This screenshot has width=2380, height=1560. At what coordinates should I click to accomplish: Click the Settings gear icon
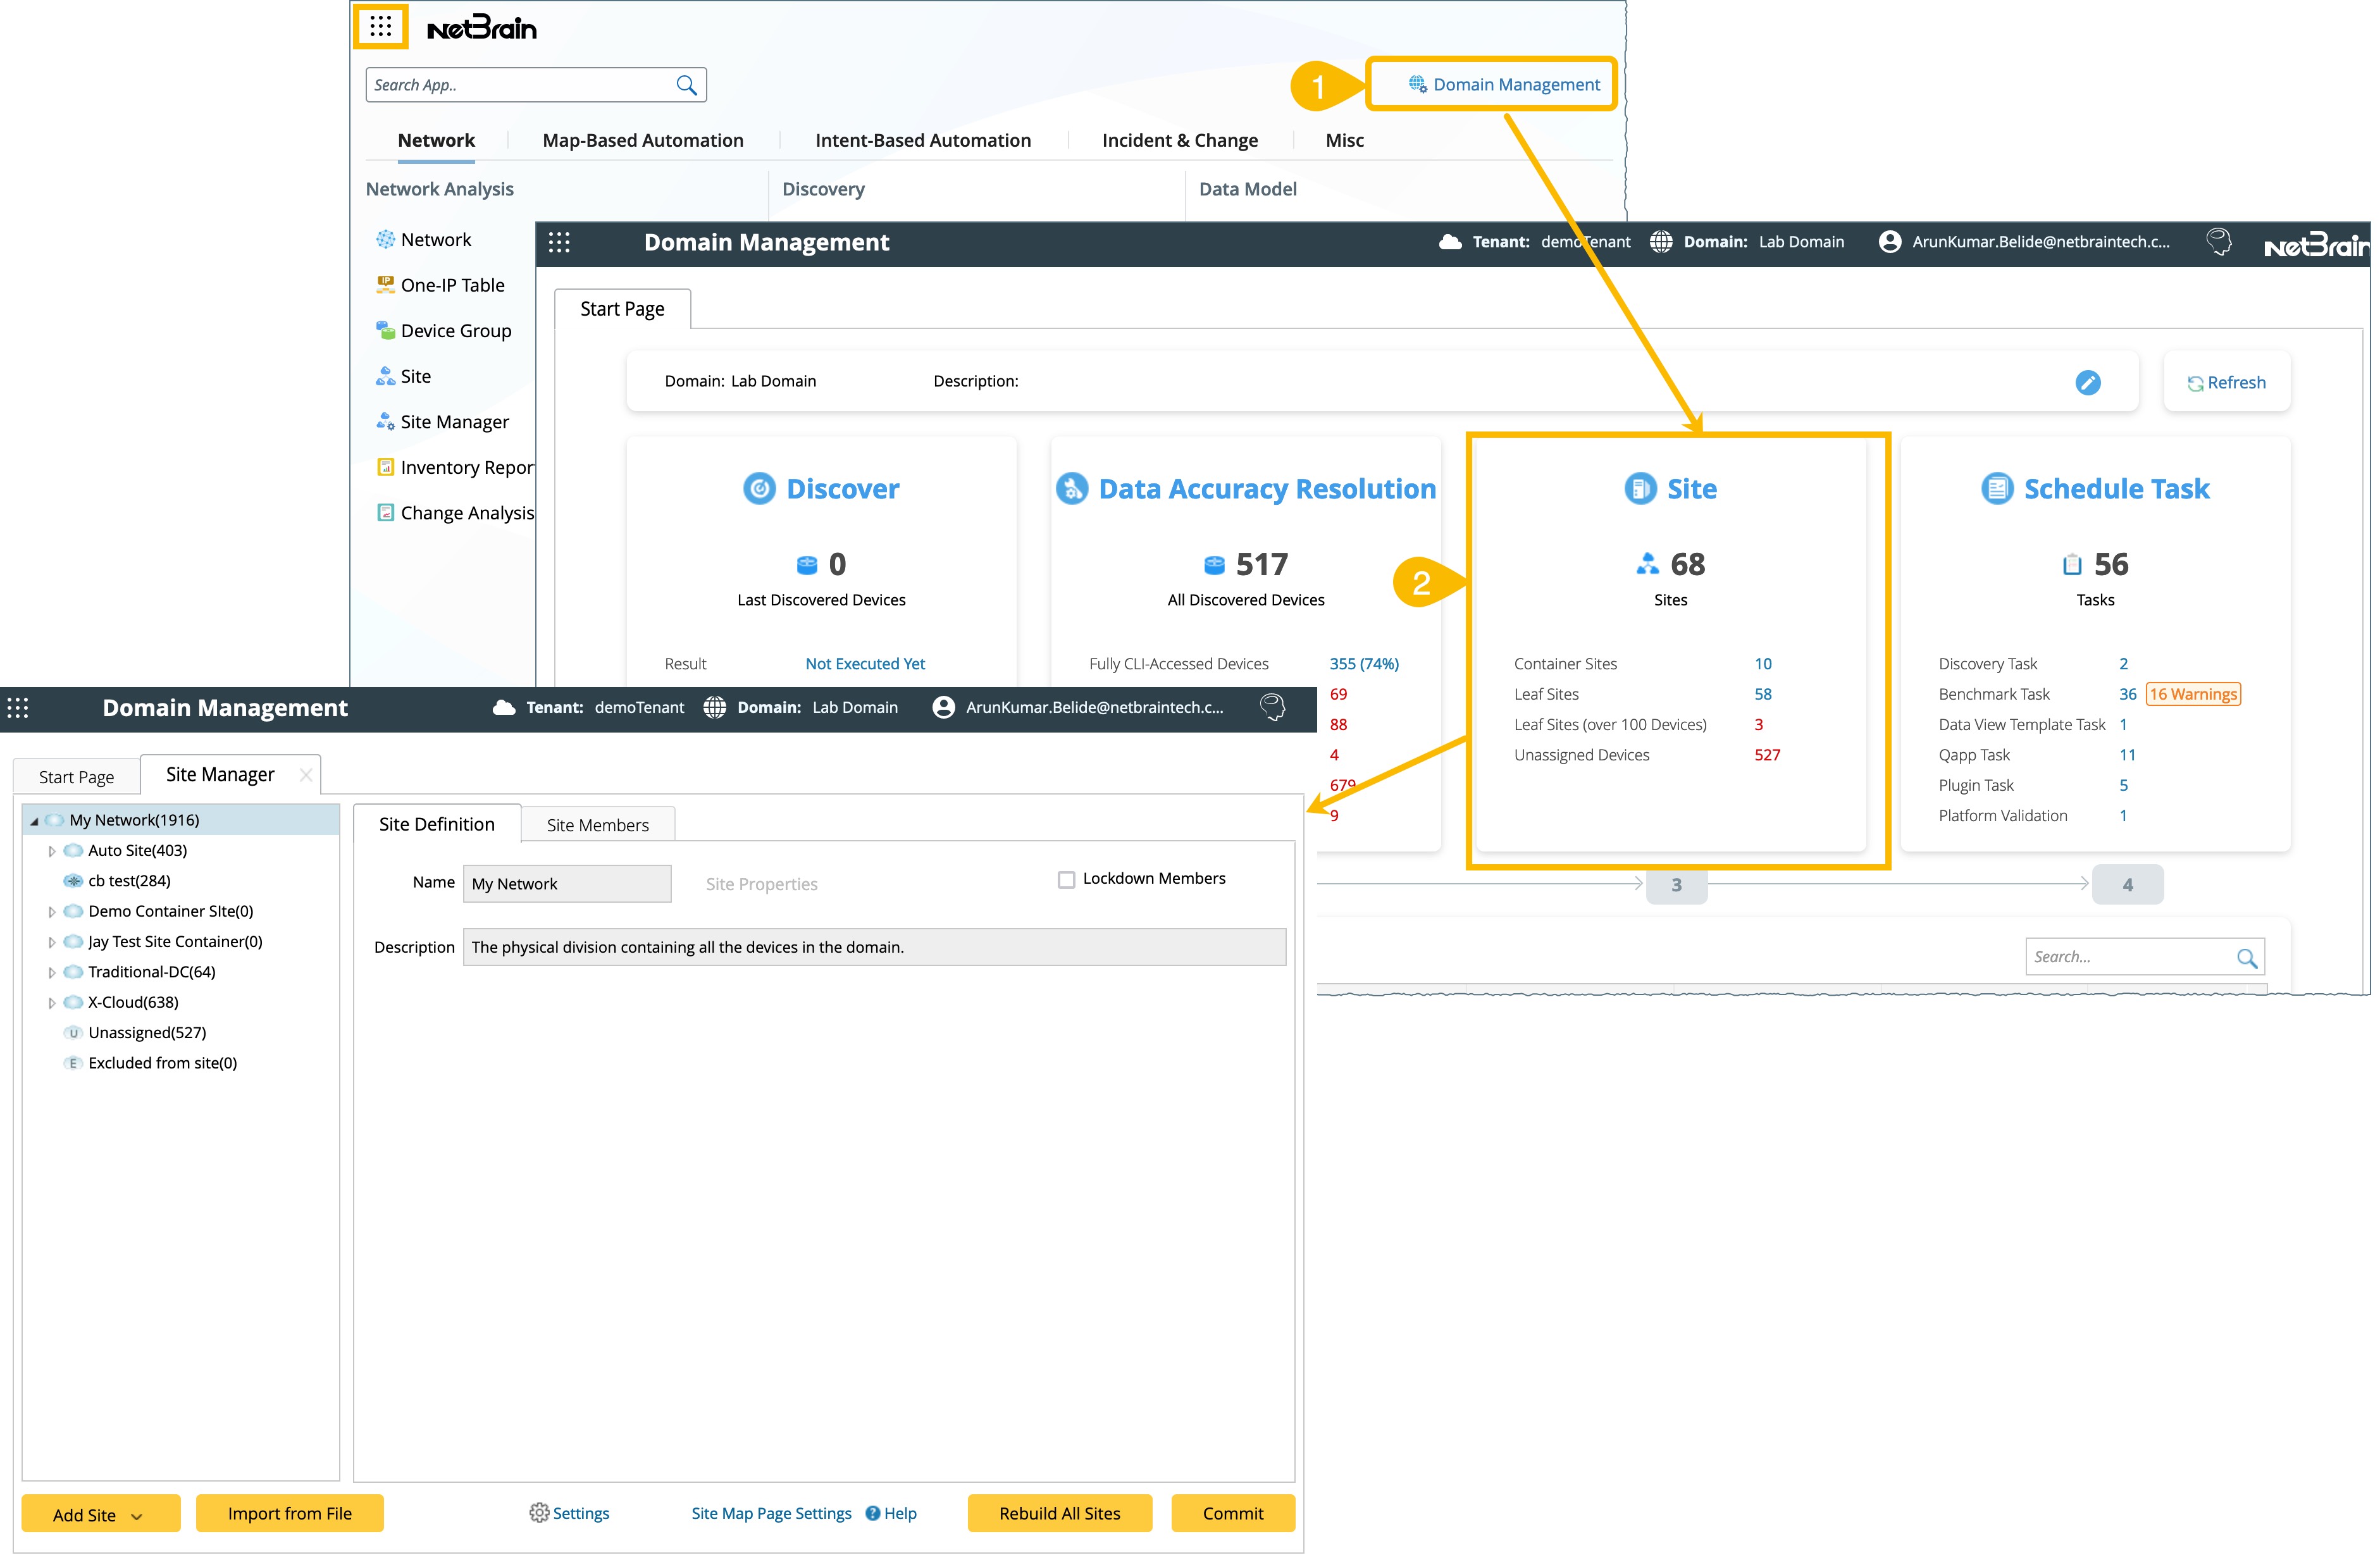click(x=539, y=1512)
